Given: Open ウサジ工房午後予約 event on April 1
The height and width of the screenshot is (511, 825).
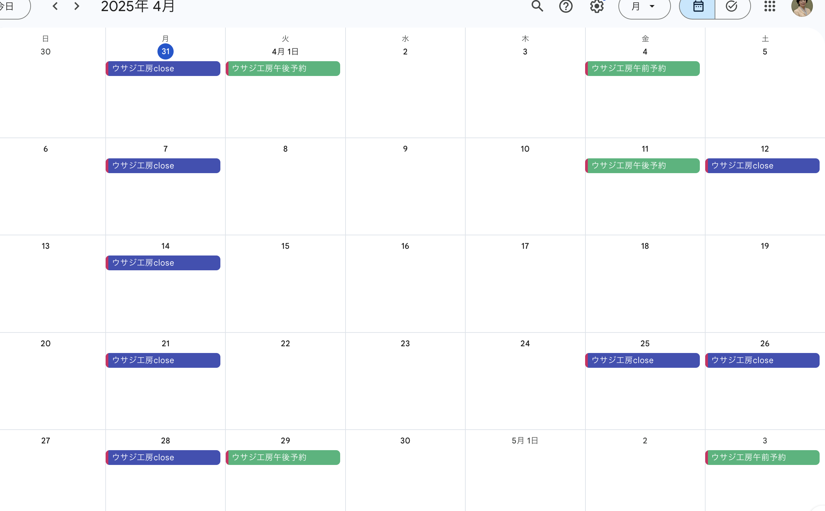Looking at the screenshot, I should tap(283, 69).
